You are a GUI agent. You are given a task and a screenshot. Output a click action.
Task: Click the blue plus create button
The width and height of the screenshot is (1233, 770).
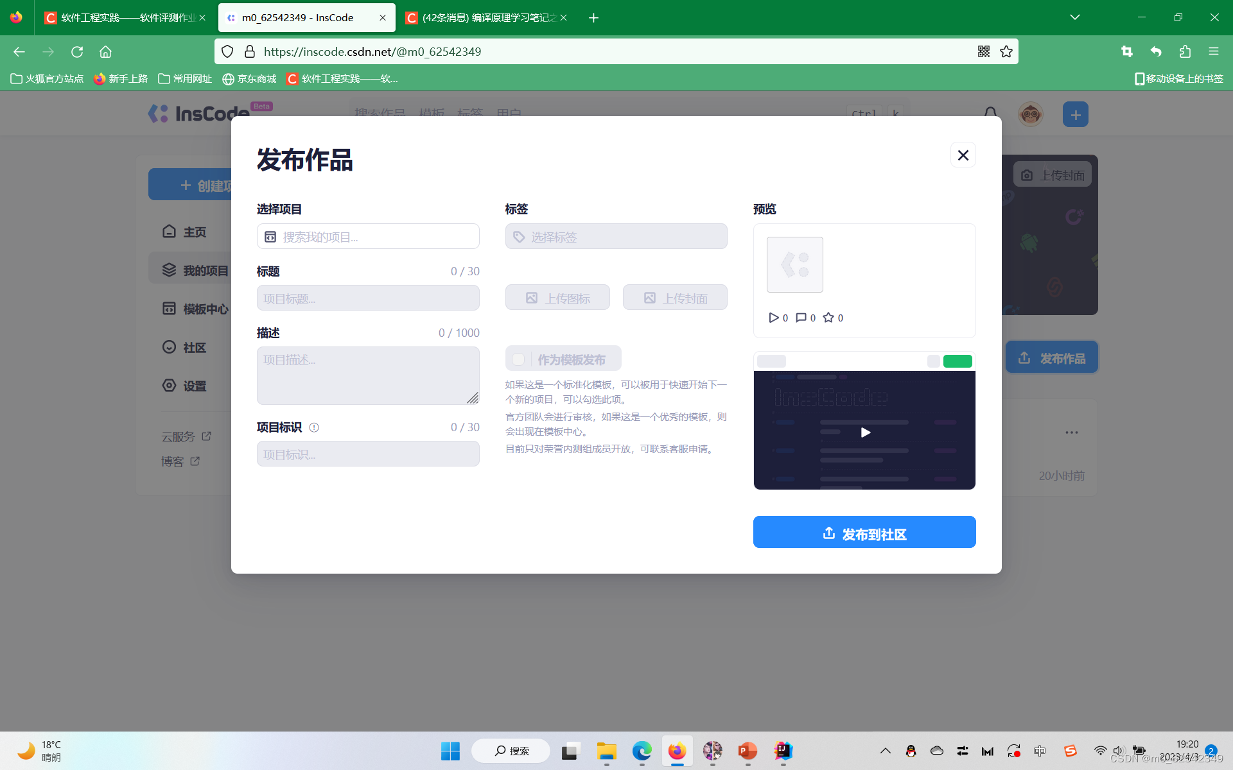click(1075, 114)
